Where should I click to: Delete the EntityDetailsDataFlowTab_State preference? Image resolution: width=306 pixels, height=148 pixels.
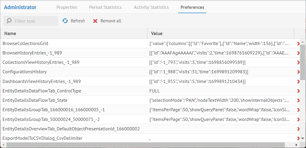click(298, 100)
